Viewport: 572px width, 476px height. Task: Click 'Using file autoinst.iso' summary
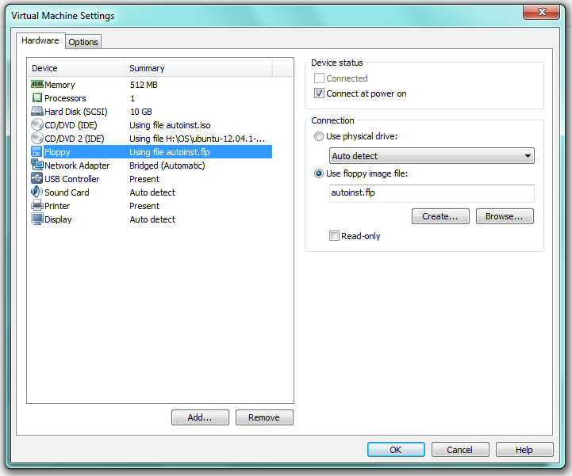(170, 125)
